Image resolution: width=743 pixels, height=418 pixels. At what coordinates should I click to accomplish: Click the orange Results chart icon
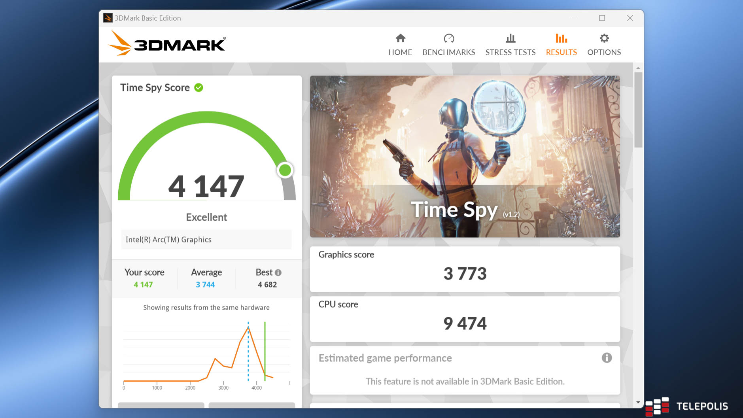(561, 38)
